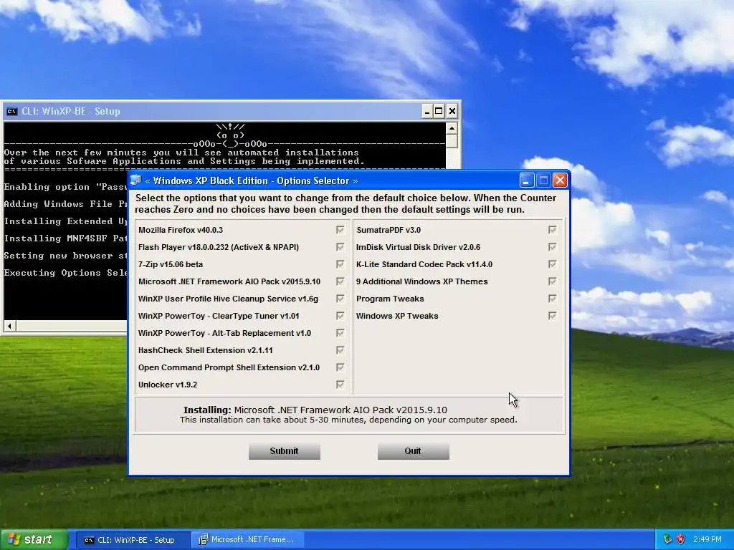Screen dimensions: 734x550
Task: Uncheck the 7-Zip v15.06 beta option
Action: [340, 264]
